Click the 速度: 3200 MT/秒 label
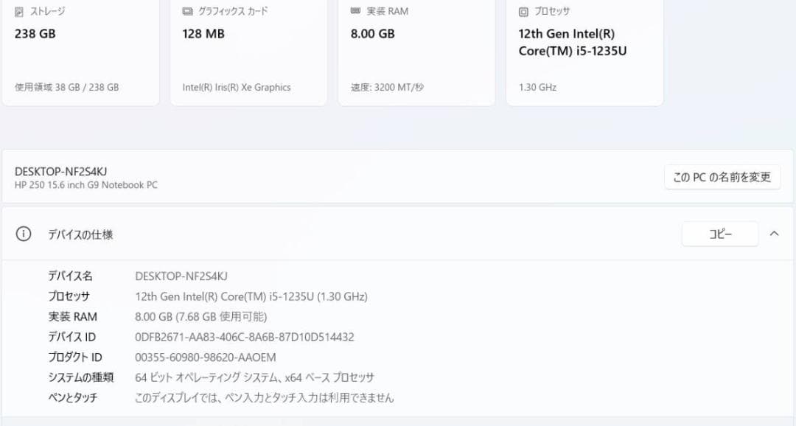This screenshot has height=426, width=796. [385, 87]
